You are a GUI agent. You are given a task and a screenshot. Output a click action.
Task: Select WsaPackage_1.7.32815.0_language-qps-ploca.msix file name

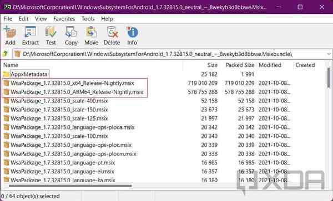73,127
